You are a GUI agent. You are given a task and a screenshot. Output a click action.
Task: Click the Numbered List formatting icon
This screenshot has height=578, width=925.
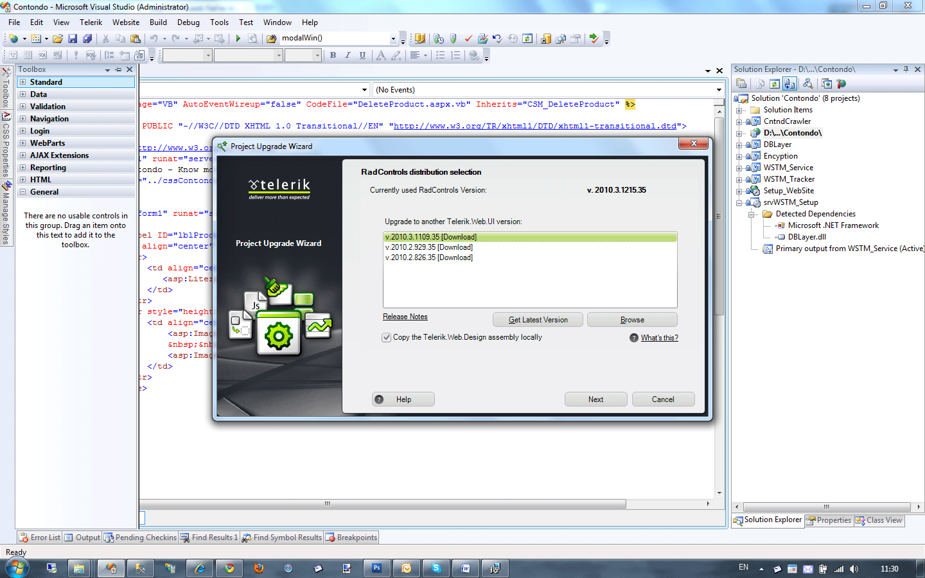coord(455,55)
